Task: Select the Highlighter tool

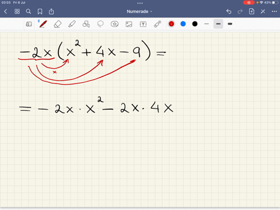Action: [72, 24]
